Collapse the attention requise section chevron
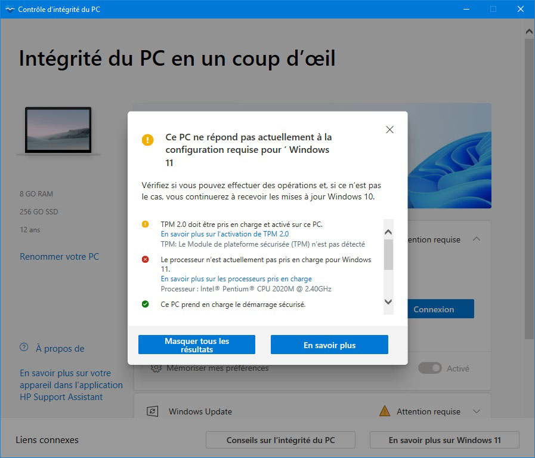535x458 pixels. [x=477, y=239]
